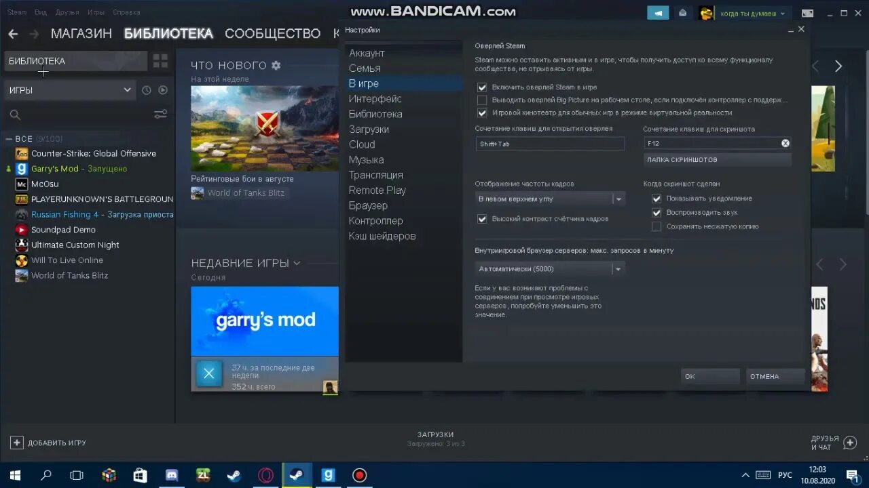Toggle 'Воспроизводить звук' checkbox

657,213
